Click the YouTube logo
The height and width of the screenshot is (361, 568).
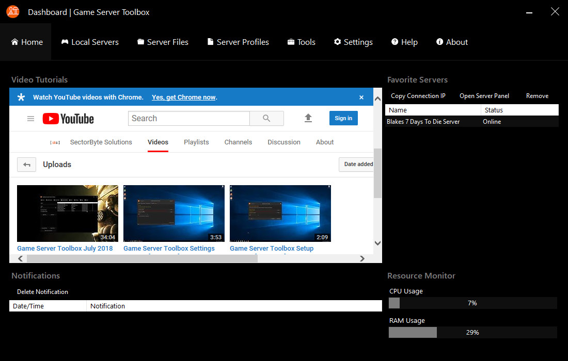coord(68,118)
